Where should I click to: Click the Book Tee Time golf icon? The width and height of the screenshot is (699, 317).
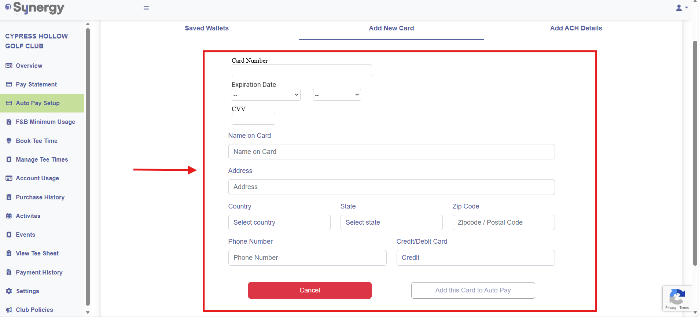click(x=9, y=141)
